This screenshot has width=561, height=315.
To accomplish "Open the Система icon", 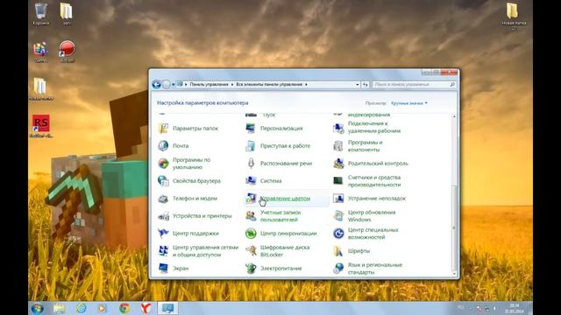I will point(251,181).
